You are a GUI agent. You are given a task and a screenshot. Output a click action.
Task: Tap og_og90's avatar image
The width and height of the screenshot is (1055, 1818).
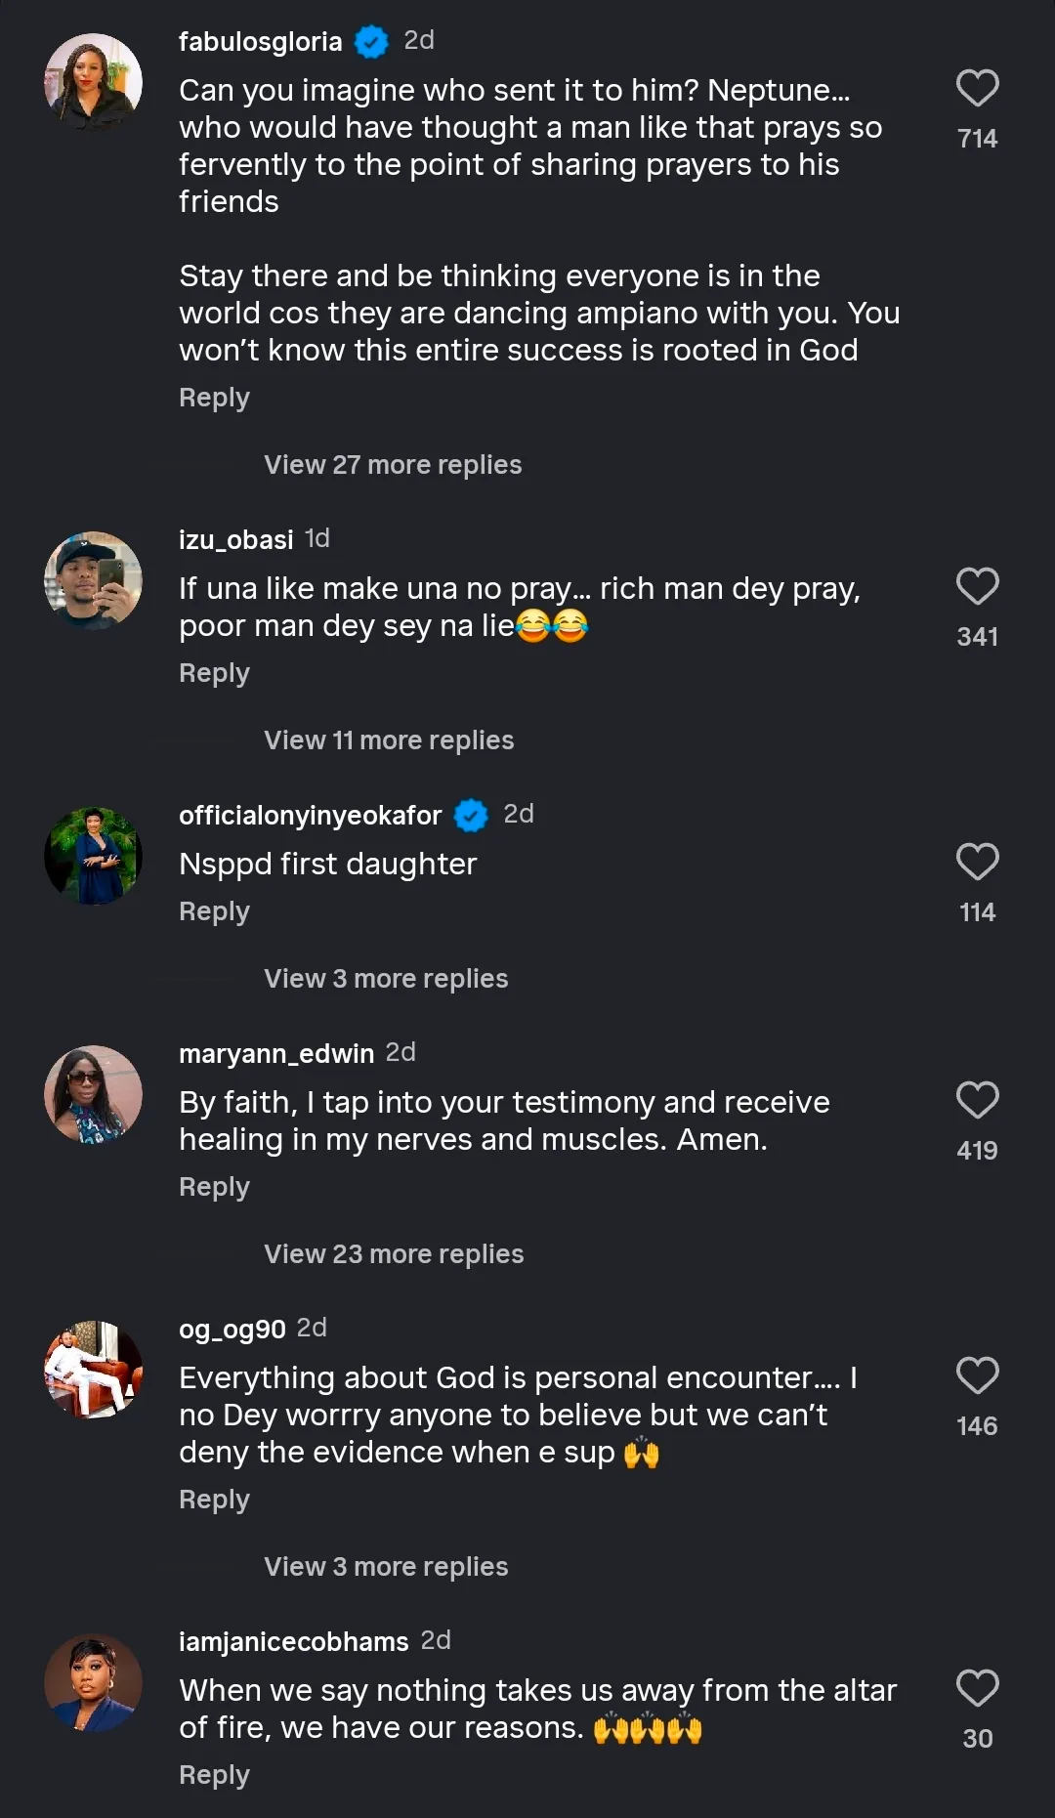click(94, 1371)
